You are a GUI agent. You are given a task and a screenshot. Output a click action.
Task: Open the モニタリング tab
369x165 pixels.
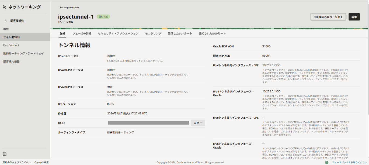click(x=153, y=33)
